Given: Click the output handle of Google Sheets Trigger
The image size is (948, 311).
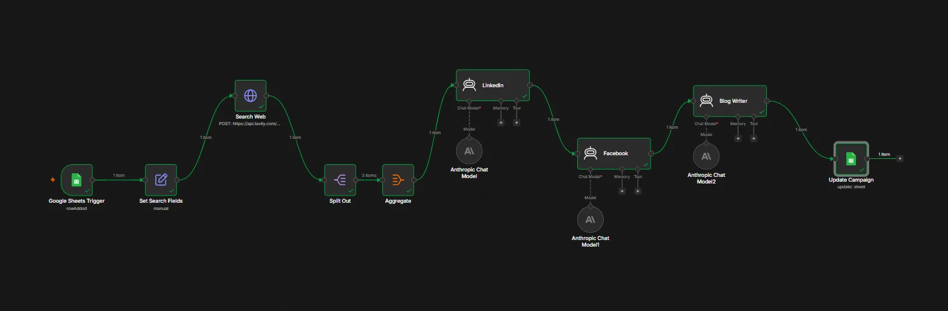Looking at the screenshot, I should pyautogui.click(x=92, y=180).
